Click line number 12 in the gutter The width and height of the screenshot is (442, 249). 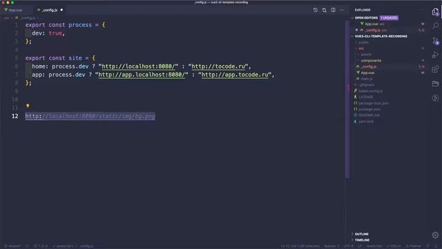(x=15, y=116)
